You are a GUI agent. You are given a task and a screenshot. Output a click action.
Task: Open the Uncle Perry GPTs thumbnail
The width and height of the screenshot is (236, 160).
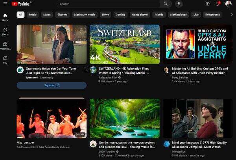(x=198, y=45)
